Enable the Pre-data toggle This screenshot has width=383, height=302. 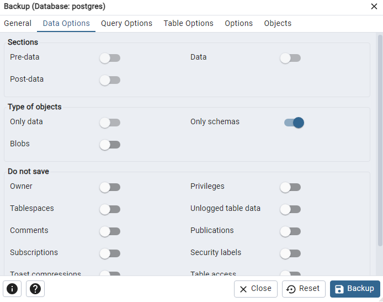coord(110,58)
